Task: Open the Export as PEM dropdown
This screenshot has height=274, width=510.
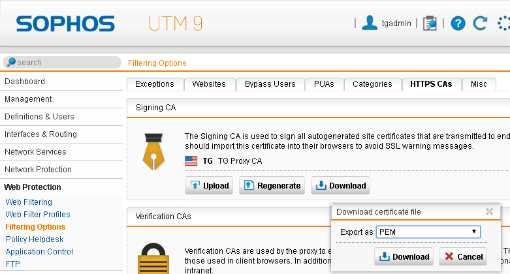Action: [x=428, y=232]
